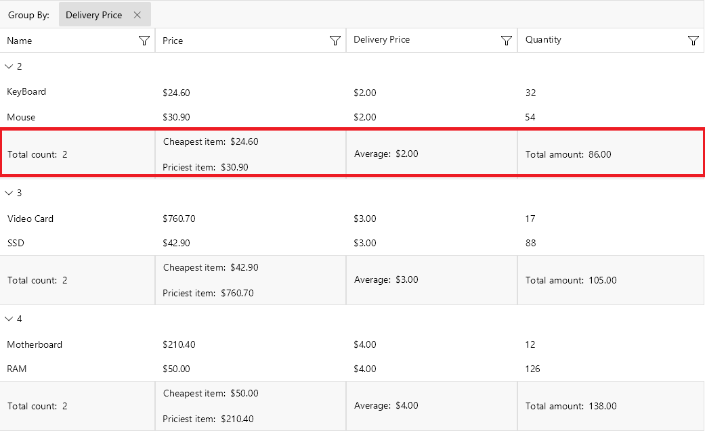The height and width of the screenshot is (433, 705).
Task: Collapse the group labeled 4
Action: click(x=9, y=318)
